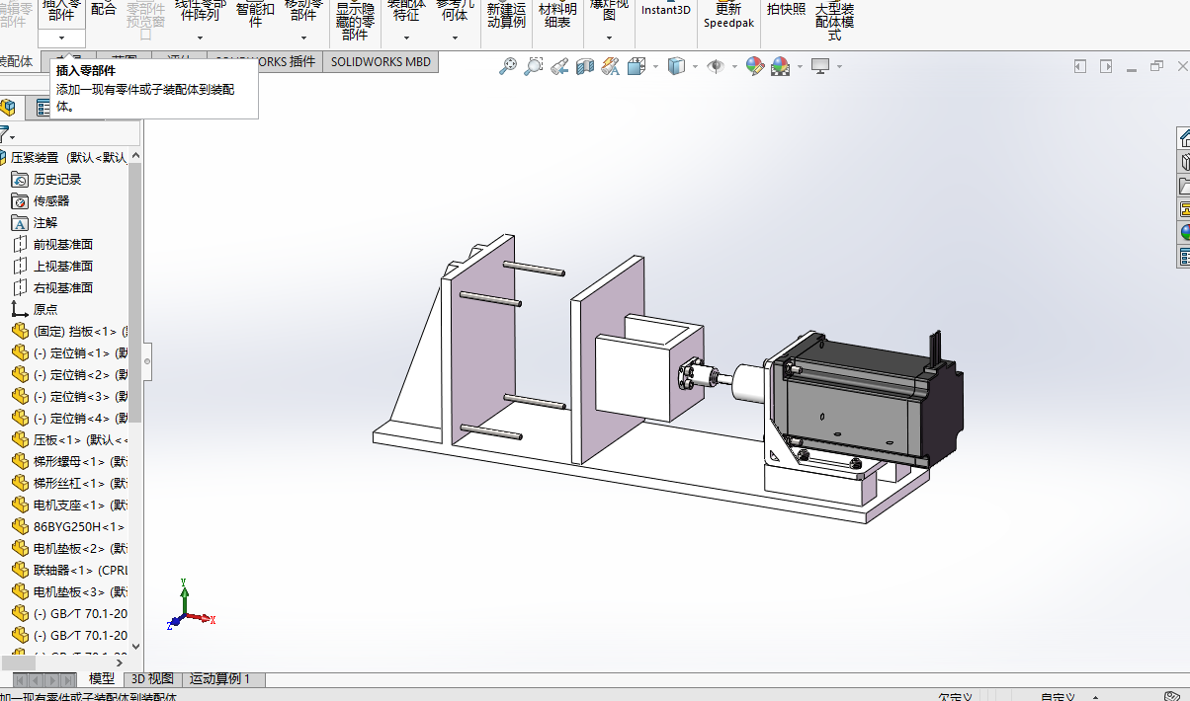Select the Previous View icon
The width and height of the screenshot is (1190, 701).
click(559, 66)
